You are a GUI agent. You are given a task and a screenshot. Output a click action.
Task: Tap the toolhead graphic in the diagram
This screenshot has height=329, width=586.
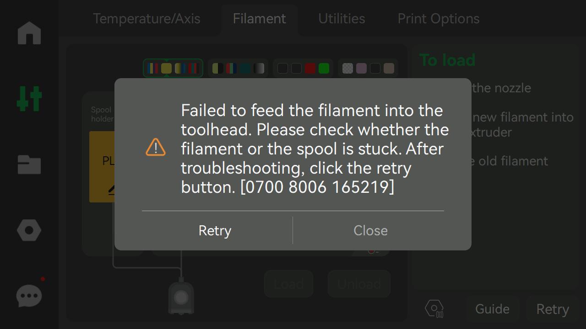click(x=181, y=297)
